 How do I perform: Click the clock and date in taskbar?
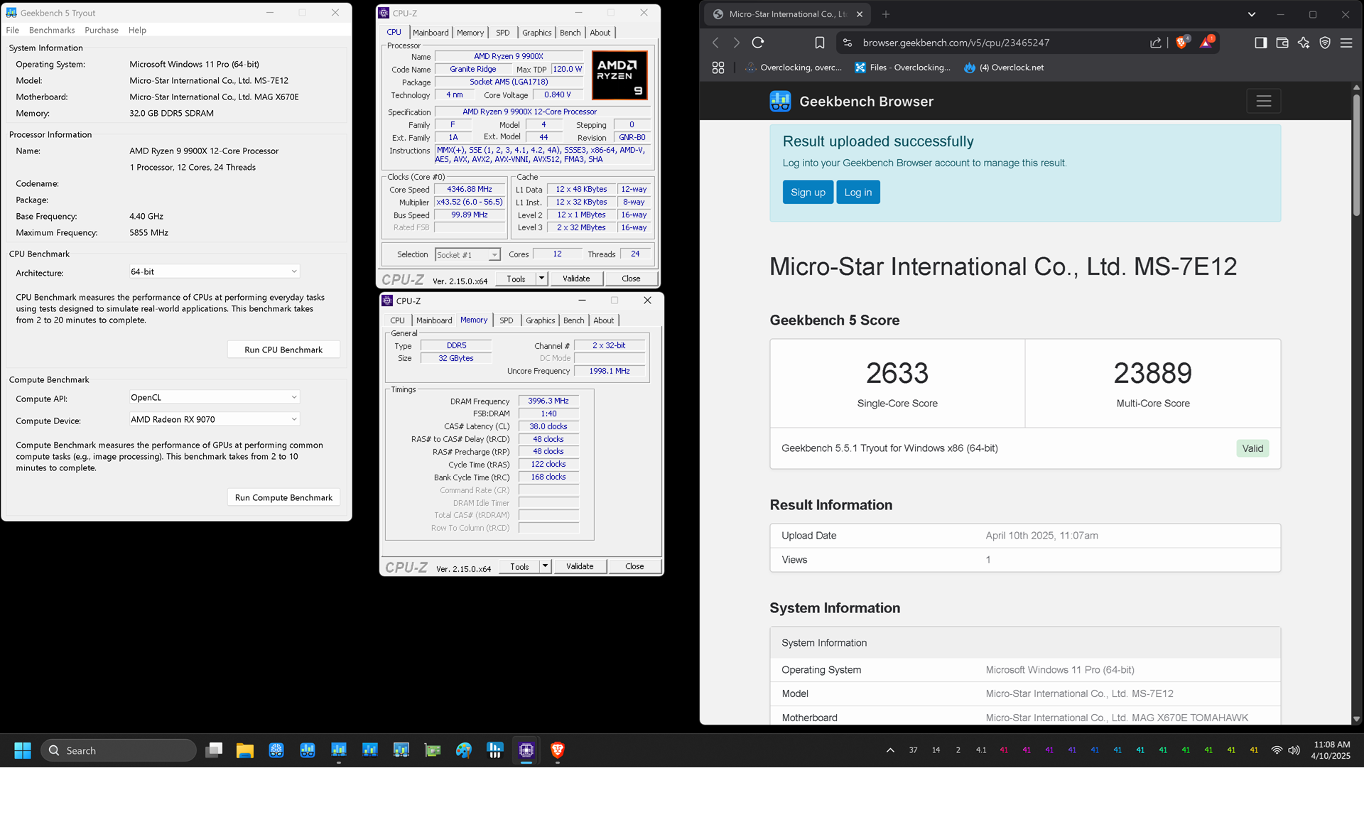pos(1331,750)
